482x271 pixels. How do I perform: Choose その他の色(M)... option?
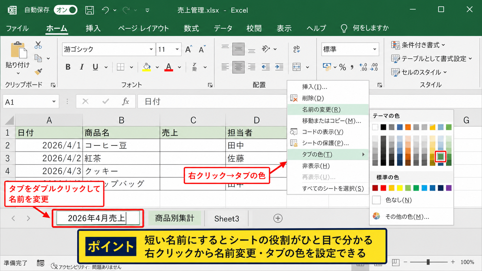pyautogui.click(x=411, y=217)
